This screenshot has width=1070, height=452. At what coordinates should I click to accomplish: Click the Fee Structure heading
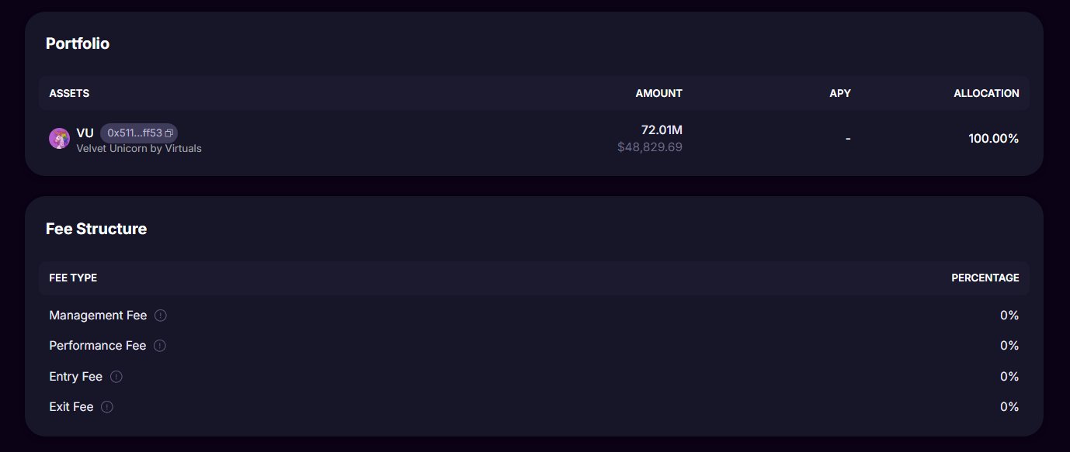point(96,229)
